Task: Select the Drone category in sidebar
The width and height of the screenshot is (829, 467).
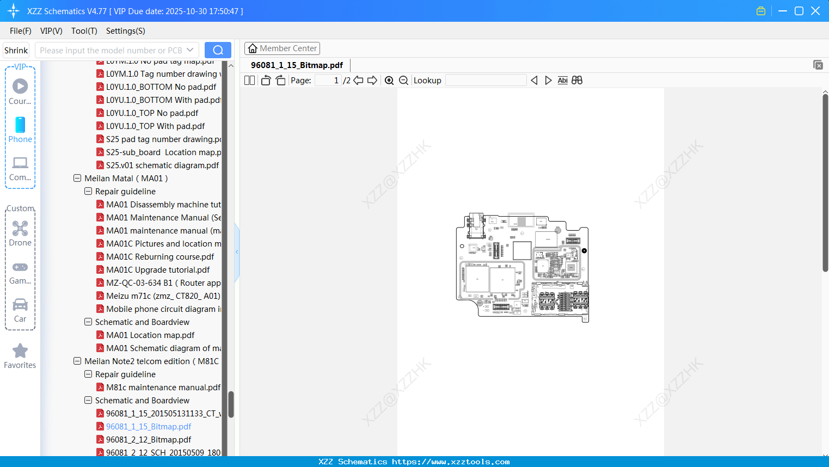Action: coord(20,233)
